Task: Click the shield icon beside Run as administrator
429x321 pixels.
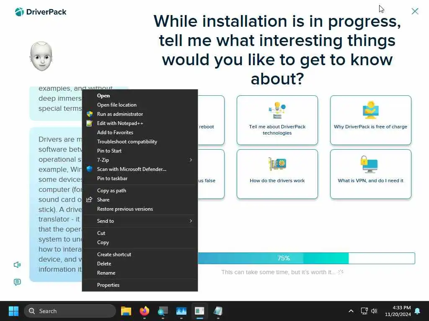Action: (x=90, y=114)
